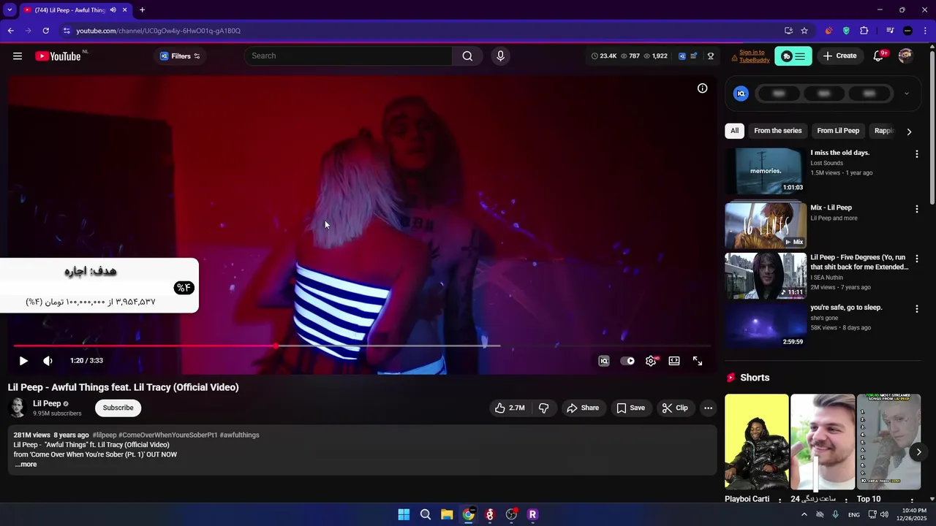This screenshot has width=936, height=526.
Task: Save the video to a playlist
Action: (630, 408)
